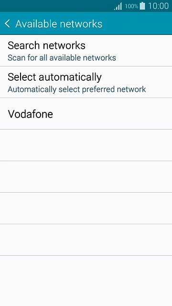The image size is (172, 306).
Task: Open the Search networks option
Action: click(86, 51)
